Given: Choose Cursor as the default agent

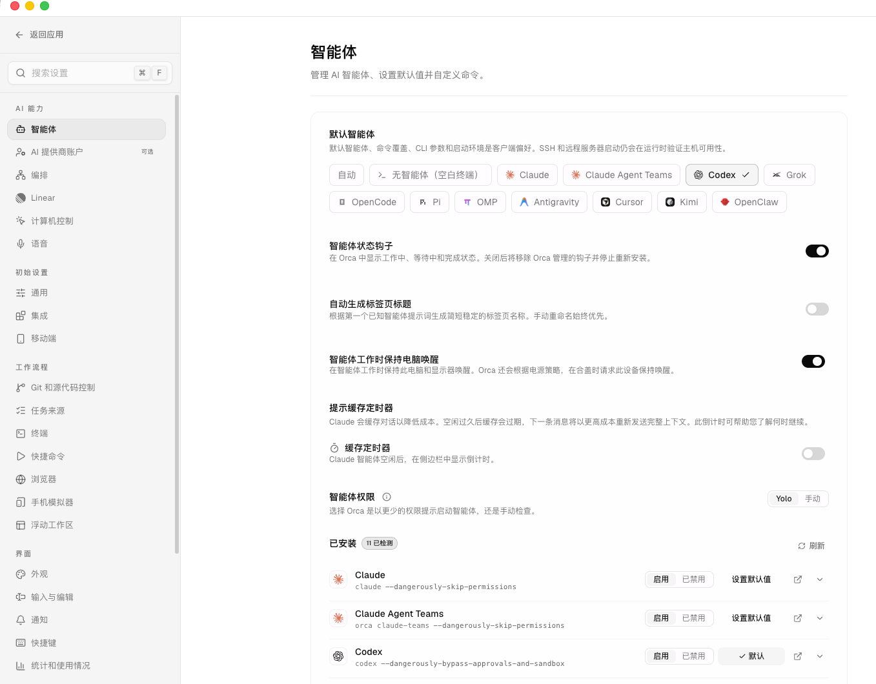Looking at the screenshot, I should [622, 202].
